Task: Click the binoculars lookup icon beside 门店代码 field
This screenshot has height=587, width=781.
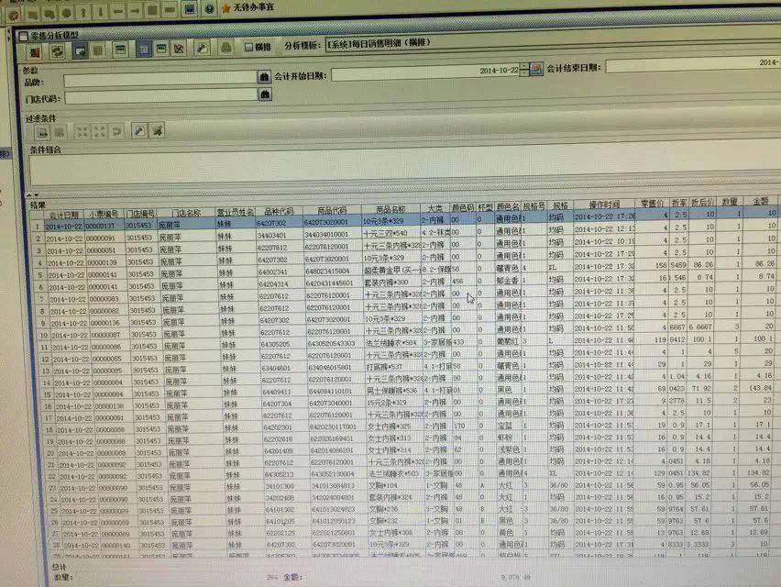Action: (264, 96)
